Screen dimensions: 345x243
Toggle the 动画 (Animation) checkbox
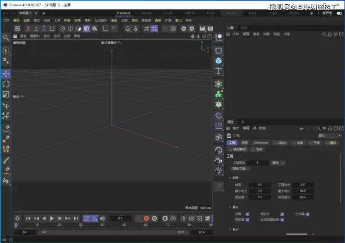[x=247, y=214]
